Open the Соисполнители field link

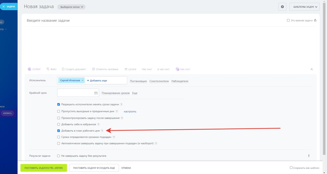pos(159,81)
